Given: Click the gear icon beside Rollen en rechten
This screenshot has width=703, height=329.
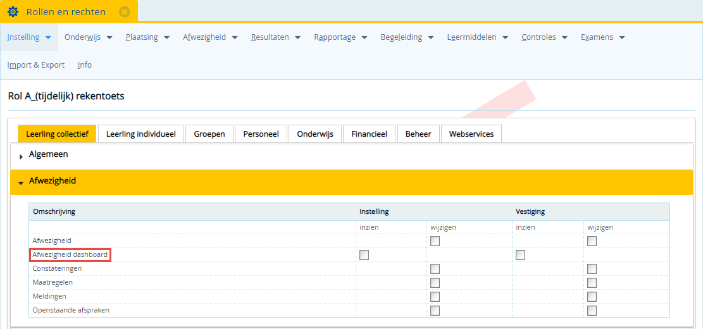Looking at the screenshot, I should [13, 11].
